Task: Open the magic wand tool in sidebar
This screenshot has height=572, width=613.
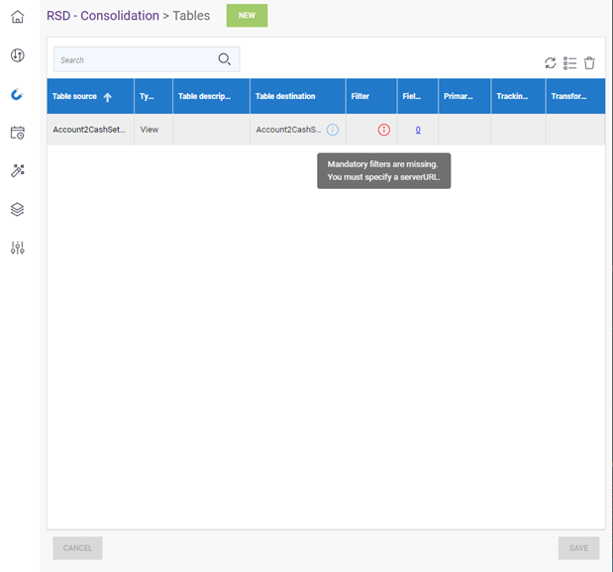Action: (17, 171)
